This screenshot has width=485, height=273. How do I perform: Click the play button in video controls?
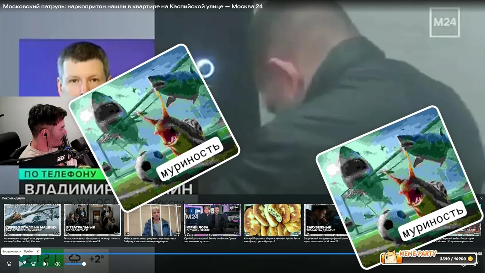[x=21, y=264]
